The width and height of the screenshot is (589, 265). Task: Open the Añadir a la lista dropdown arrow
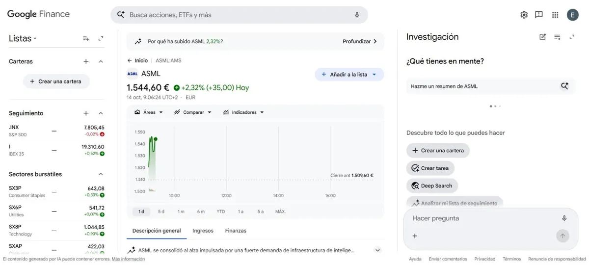(x=375, y=75)
